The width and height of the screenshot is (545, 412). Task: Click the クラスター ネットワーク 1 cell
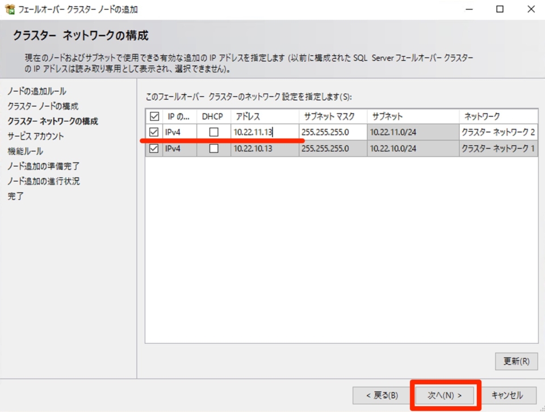click(x=498, y=148)
